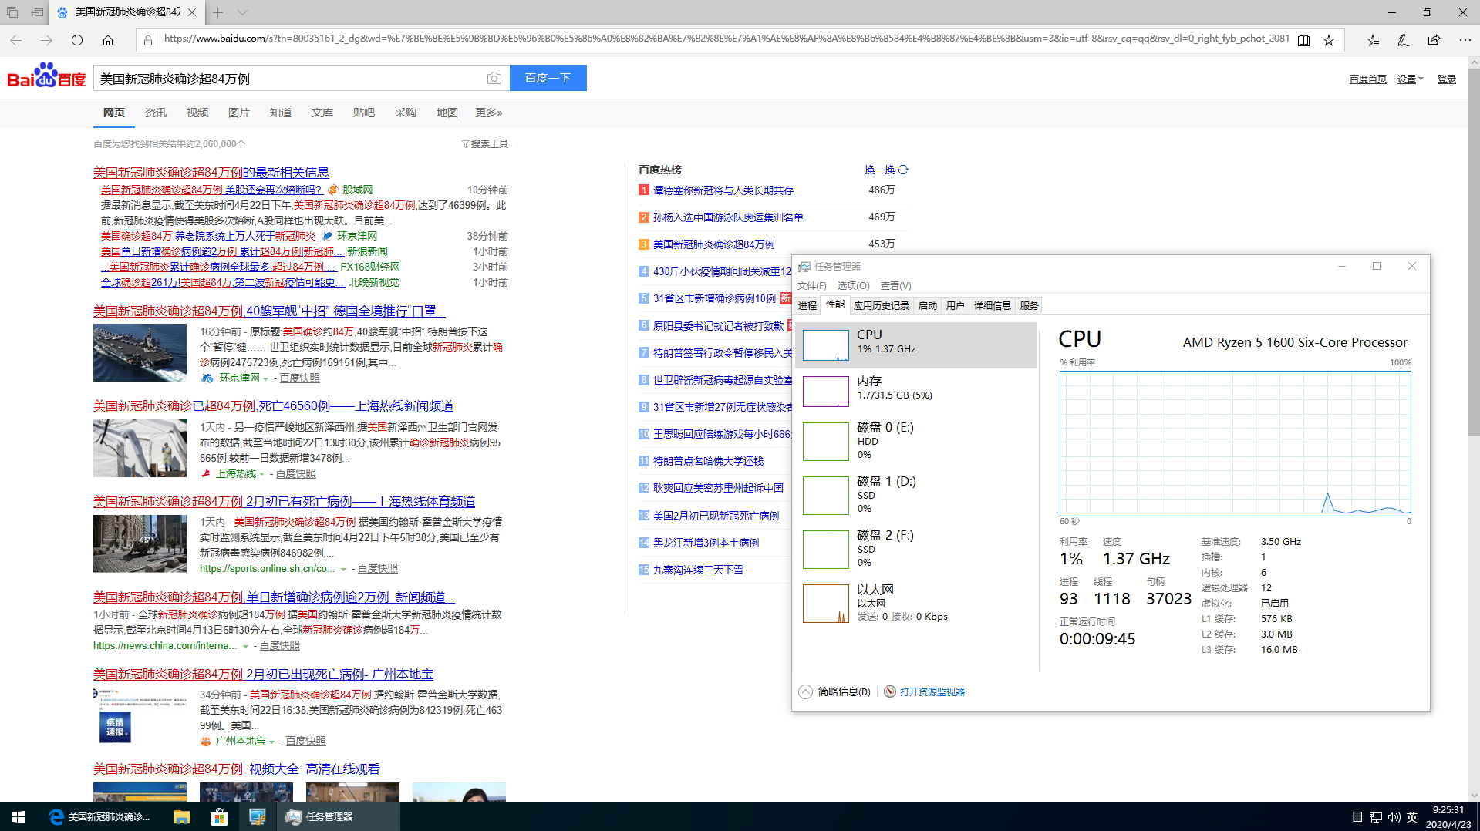Click aircraft carrier result thumbnail
The width and height of the screenshot is (1480, 831).
tap(140, 352)
